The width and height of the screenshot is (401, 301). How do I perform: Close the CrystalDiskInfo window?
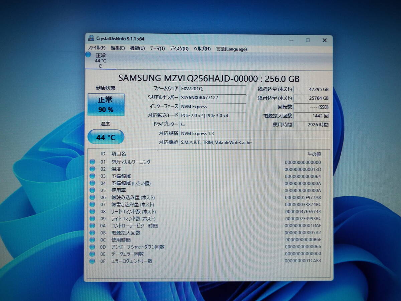point(324,40)
